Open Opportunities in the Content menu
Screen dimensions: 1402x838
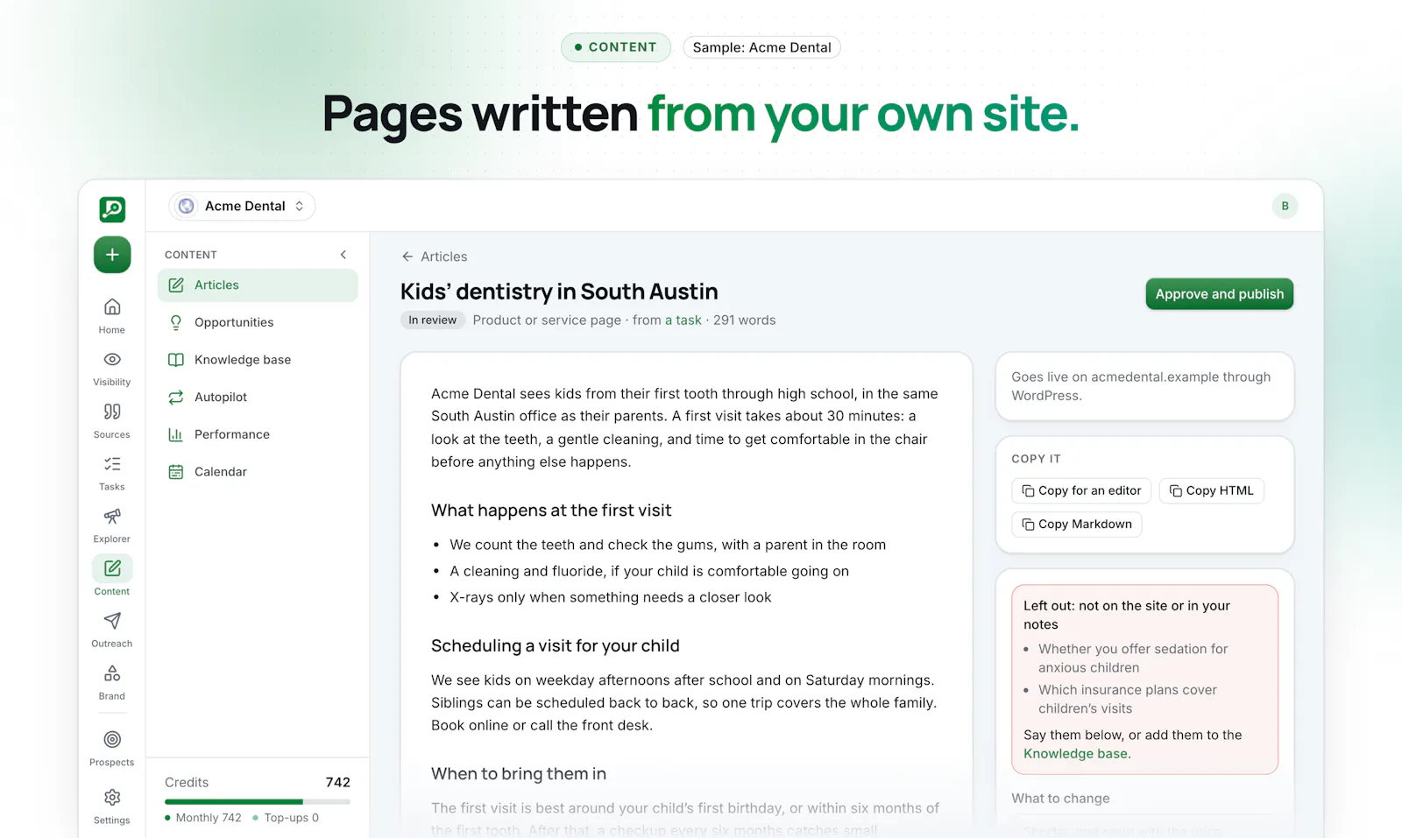[258, 322]
